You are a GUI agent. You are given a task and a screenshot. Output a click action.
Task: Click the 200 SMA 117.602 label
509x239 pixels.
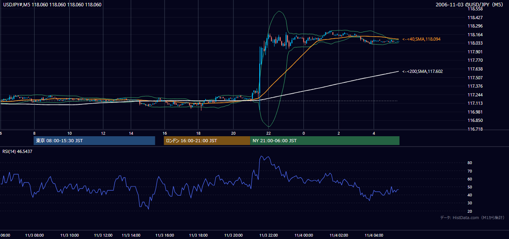[422, 71]
